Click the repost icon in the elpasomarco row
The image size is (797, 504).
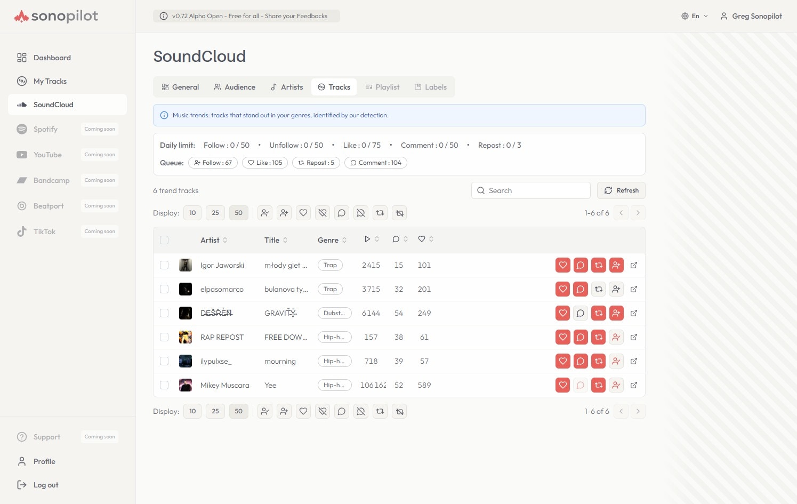click(x=598, y=289)
